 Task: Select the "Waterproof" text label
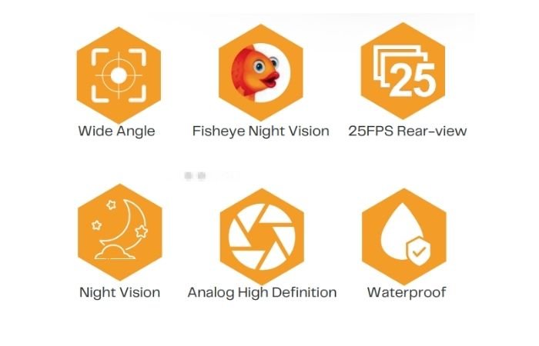(407, 293)
